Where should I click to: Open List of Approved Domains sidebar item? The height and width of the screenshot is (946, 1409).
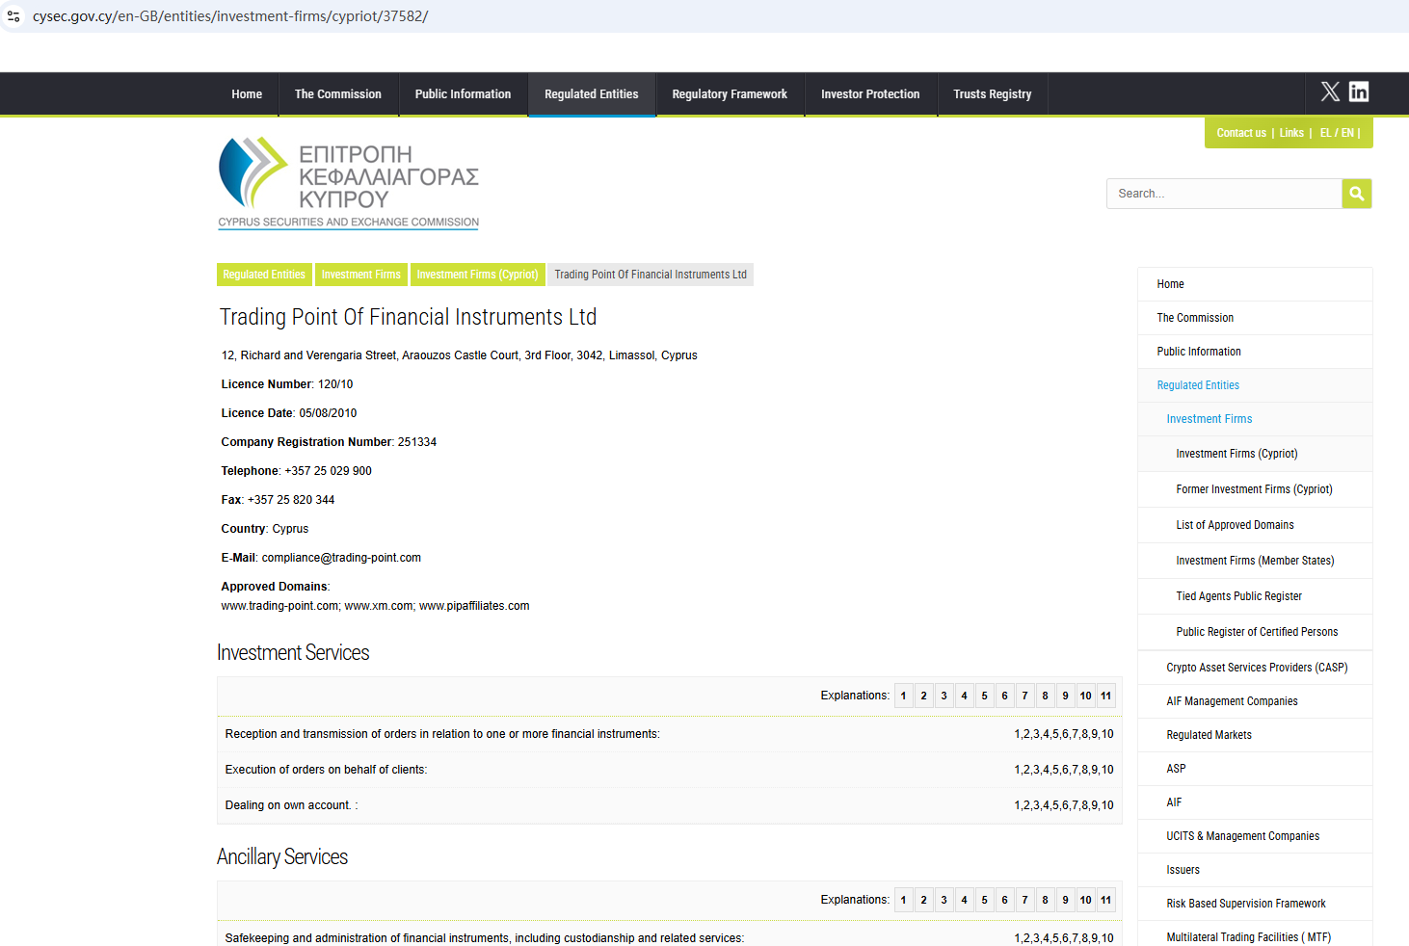(x=1255, y=525)
